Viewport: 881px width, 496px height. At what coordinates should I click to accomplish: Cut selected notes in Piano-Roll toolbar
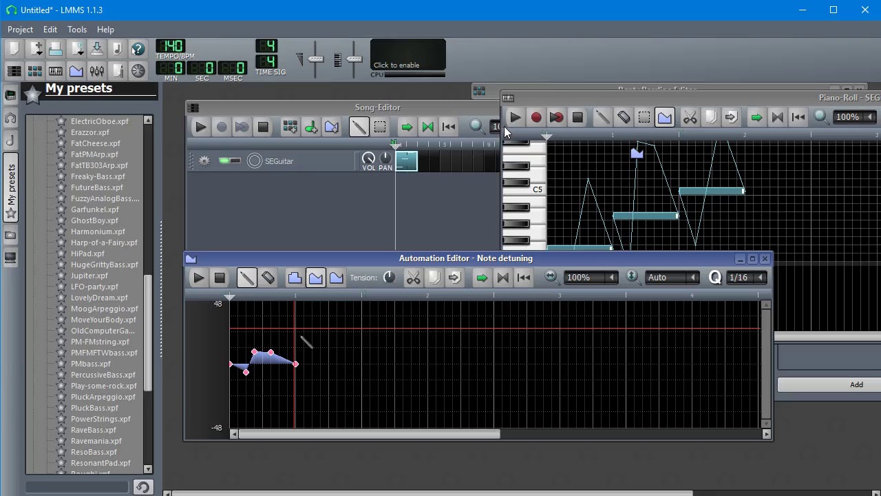pyautogui.click(x=690, y=117)
